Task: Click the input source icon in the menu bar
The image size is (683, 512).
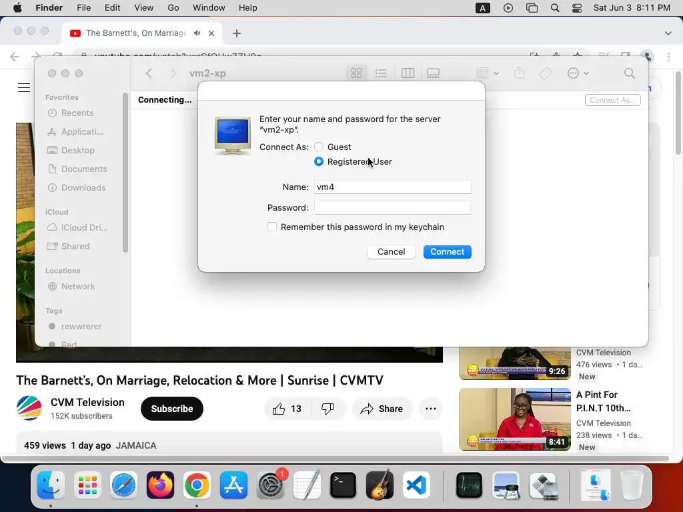Action: point(483,8)
